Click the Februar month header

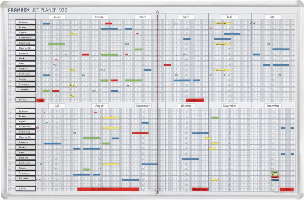[x=100, y=17]
